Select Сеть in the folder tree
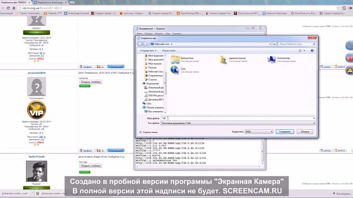Image resolution: width=353 pixels, height=198 pixels. point(147,103)
